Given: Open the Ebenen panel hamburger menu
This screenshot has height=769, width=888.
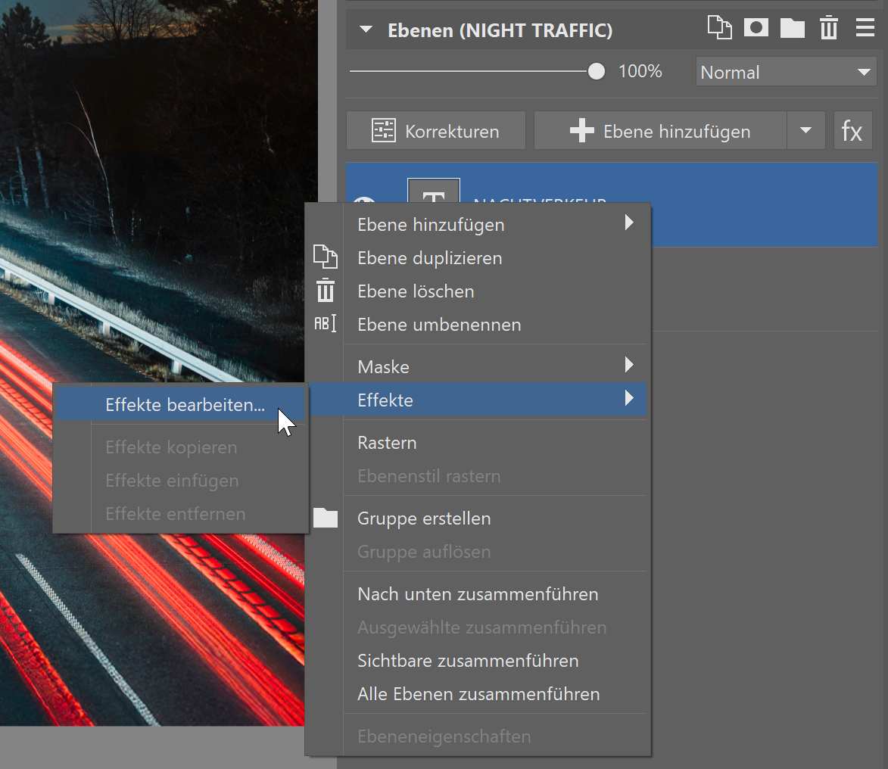Looking at the screenshot, I should [865, 29].
